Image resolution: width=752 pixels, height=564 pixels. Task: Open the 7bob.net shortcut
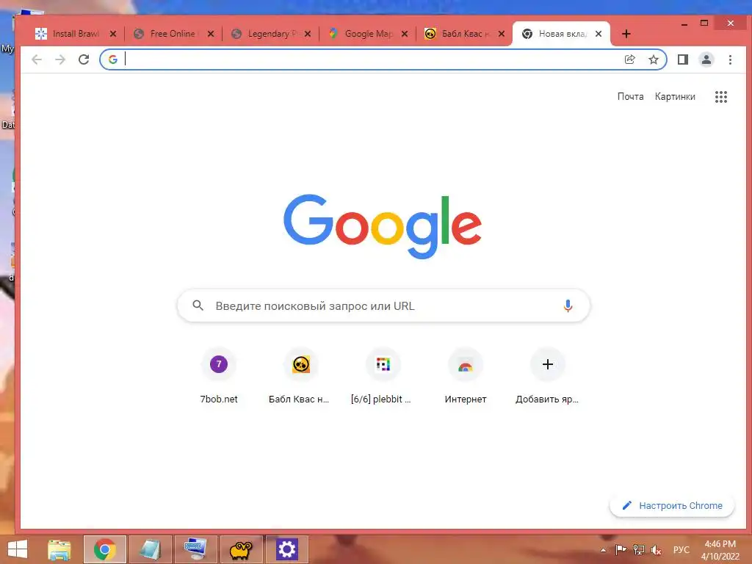(x=219, y=377)
